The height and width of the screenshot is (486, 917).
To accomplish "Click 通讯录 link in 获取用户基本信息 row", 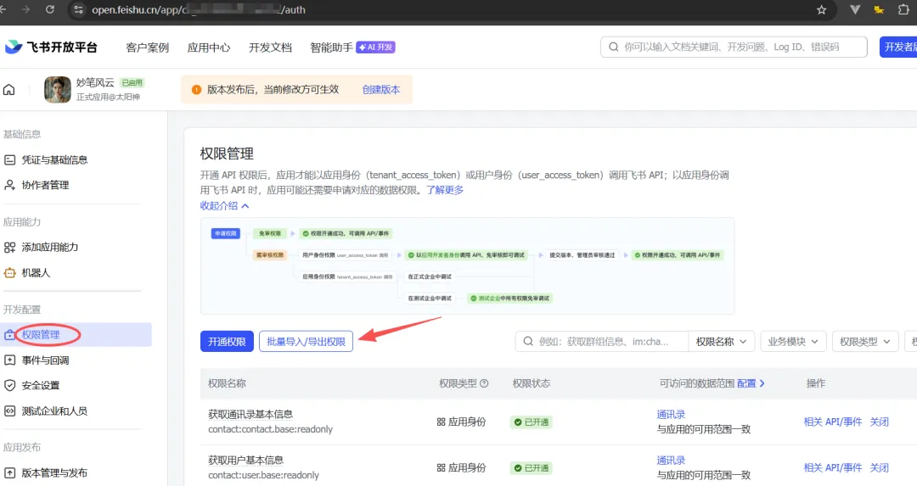I will click(671, 461).
